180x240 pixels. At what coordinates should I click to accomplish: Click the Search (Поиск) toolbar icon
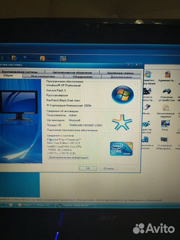coord(24,58)
